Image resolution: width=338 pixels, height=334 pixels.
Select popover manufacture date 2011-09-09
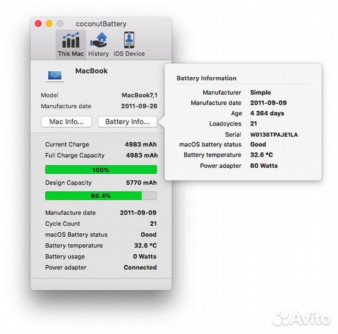(268, 103)
